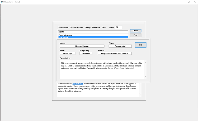Click the Class field showing Ornamental
Viewport: 198px width, 121px height.
120,46
